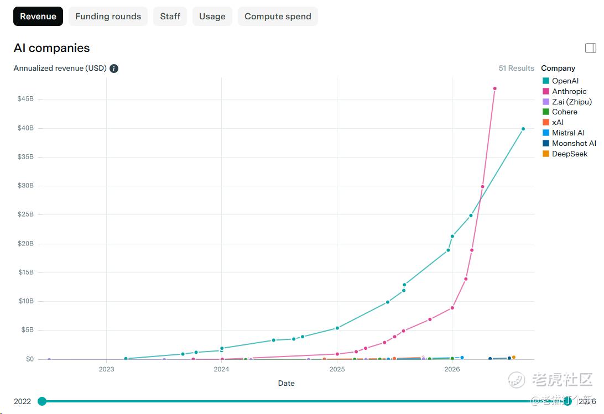This screenshot has width=604, height=414.
Task: Toggle Mistral AI blue legend swatch
Action: click(545, 133)
